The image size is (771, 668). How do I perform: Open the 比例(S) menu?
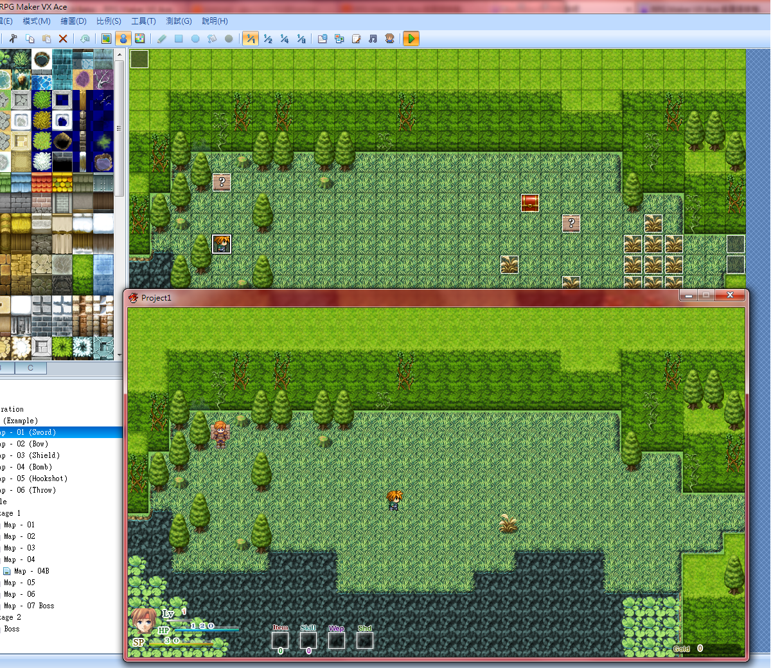coord(109,21)
